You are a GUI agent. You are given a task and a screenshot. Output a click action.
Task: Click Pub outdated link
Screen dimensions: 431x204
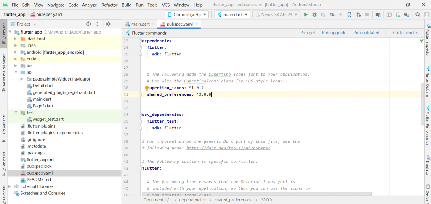(366, 33)
